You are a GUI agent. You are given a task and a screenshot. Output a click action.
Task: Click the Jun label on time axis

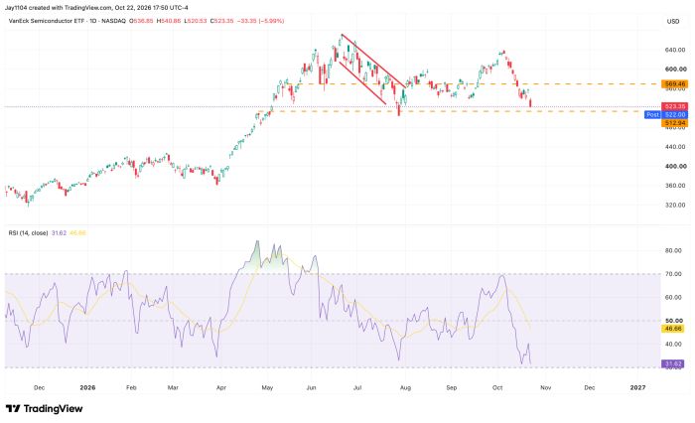click(x=311, y=387)
